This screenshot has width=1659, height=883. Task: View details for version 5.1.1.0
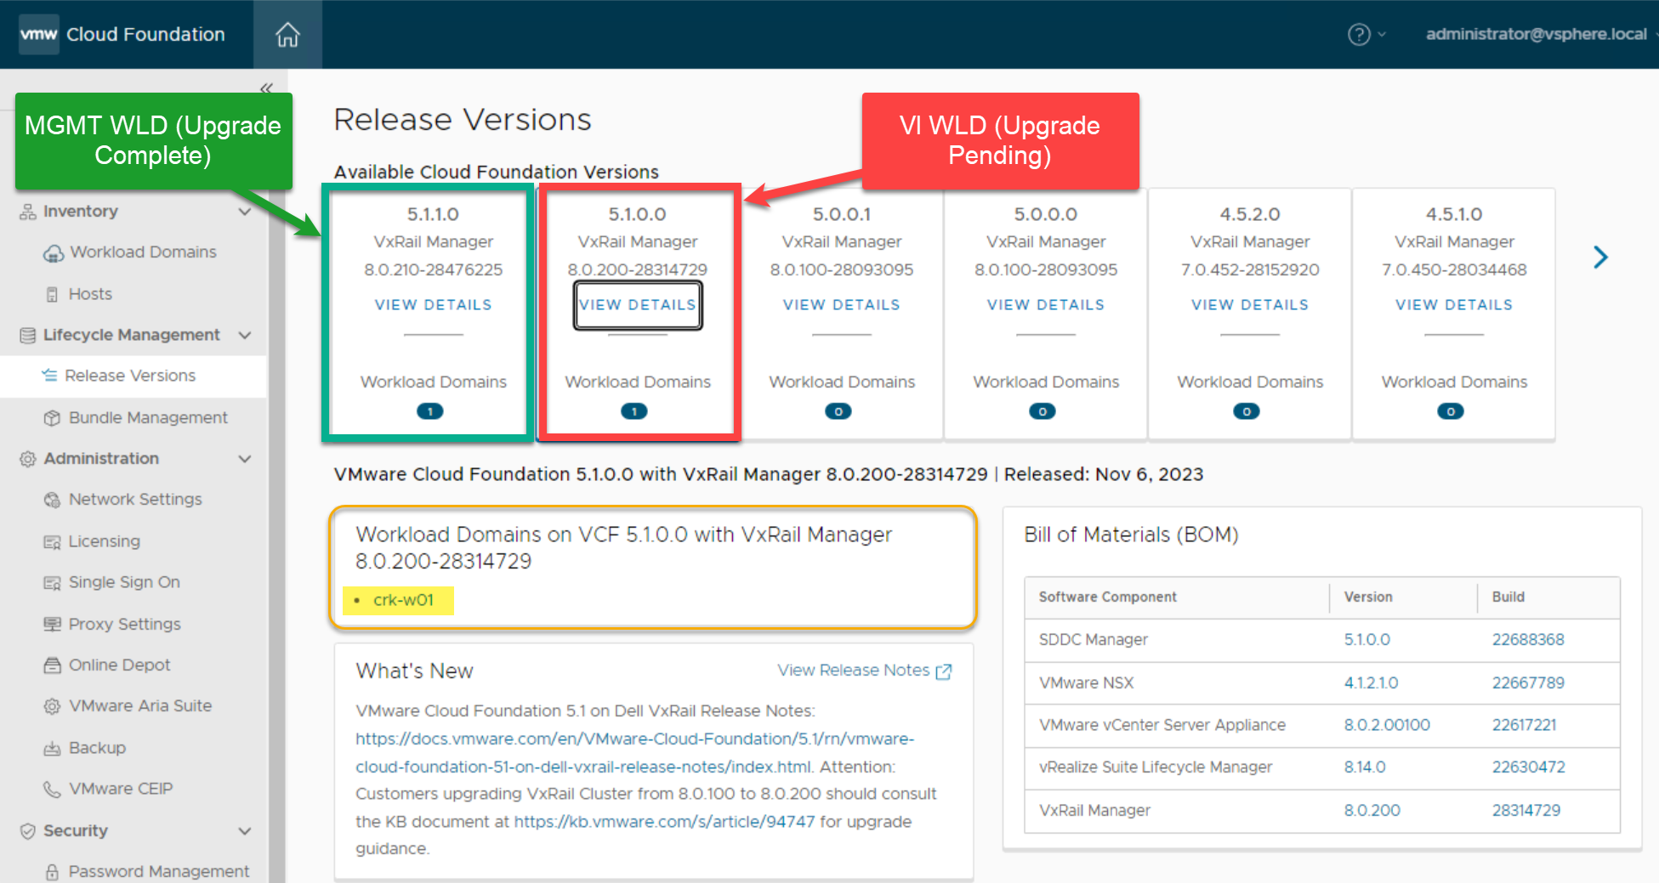click(433, 305)
